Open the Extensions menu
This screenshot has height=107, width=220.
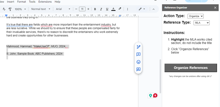45,2
